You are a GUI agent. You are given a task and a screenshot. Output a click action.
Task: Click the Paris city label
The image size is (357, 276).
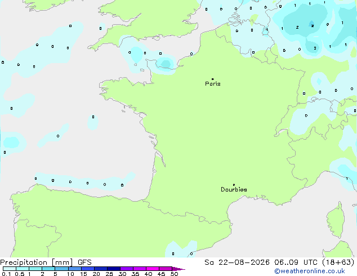[x=213, y=84]
